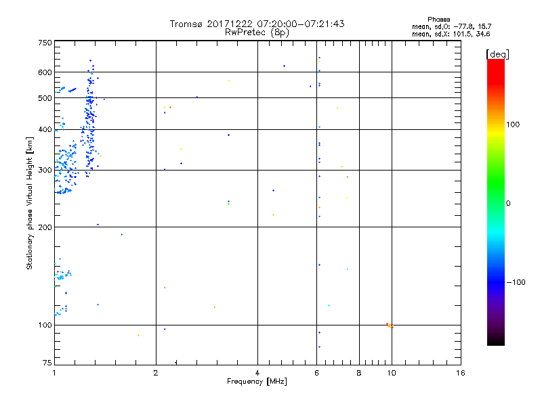Viewport: 542px width, 406px height.
Task: Click the x-axis "16" tick label
Action: (461, 373)
